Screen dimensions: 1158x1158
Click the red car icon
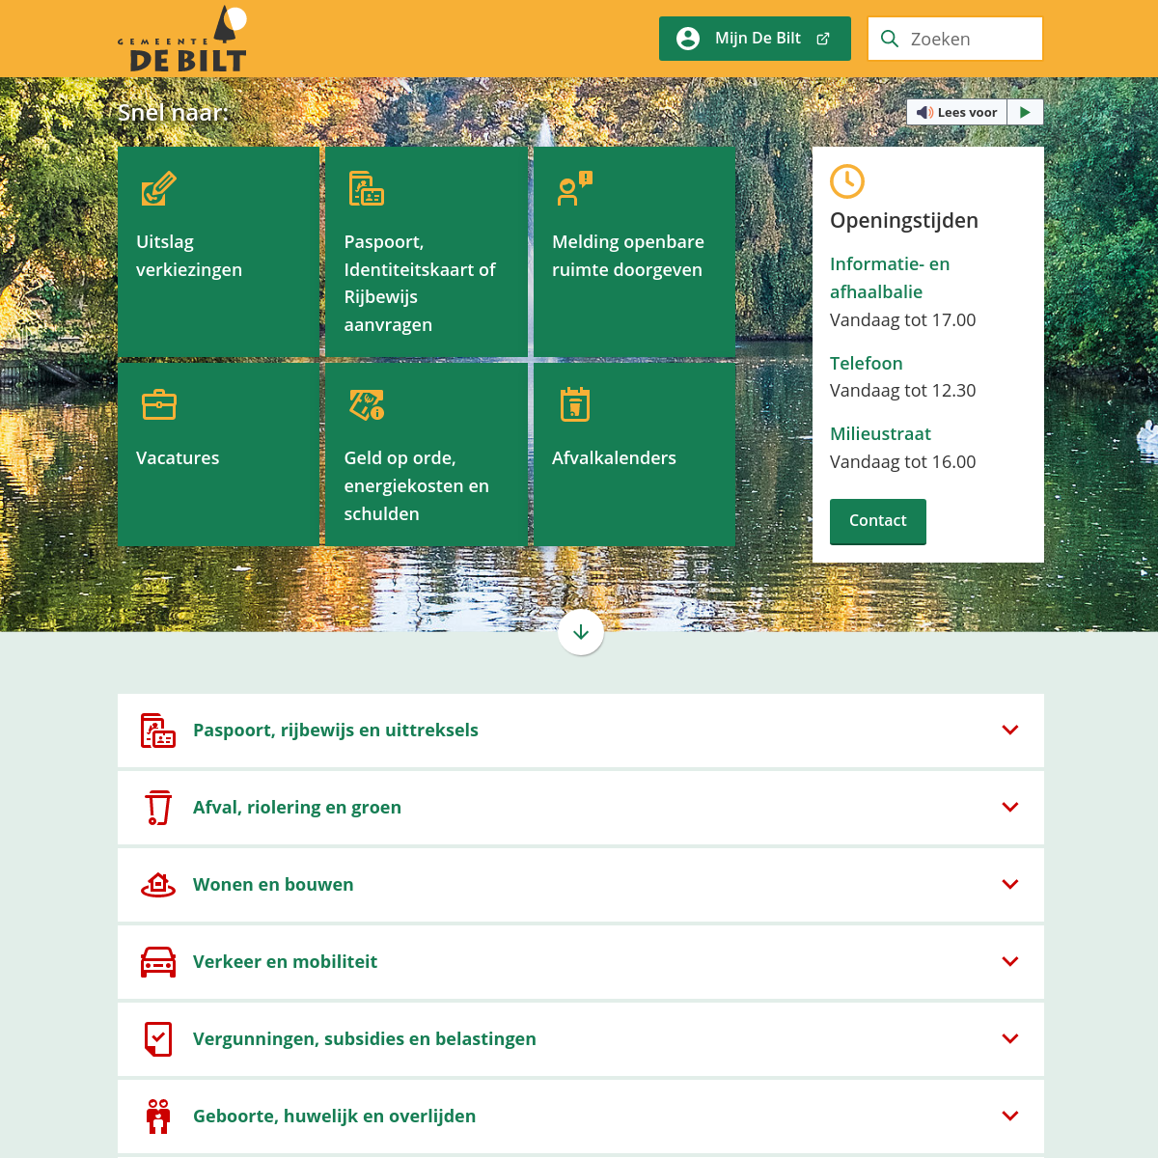pyautogui.click(x=158, y=962)
